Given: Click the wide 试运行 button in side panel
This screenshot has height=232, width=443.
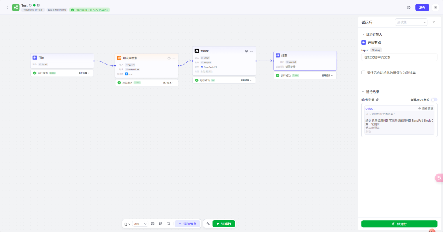Looking at the screenshot, I should [399, 224].
